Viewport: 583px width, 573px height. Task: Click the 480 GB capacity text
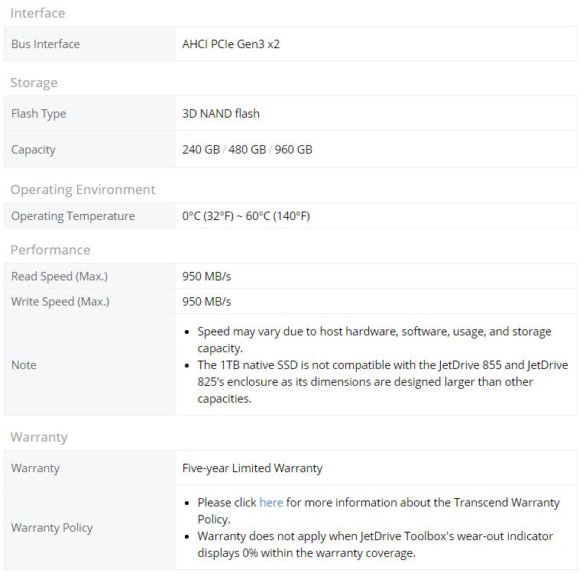tap(248, 150)
